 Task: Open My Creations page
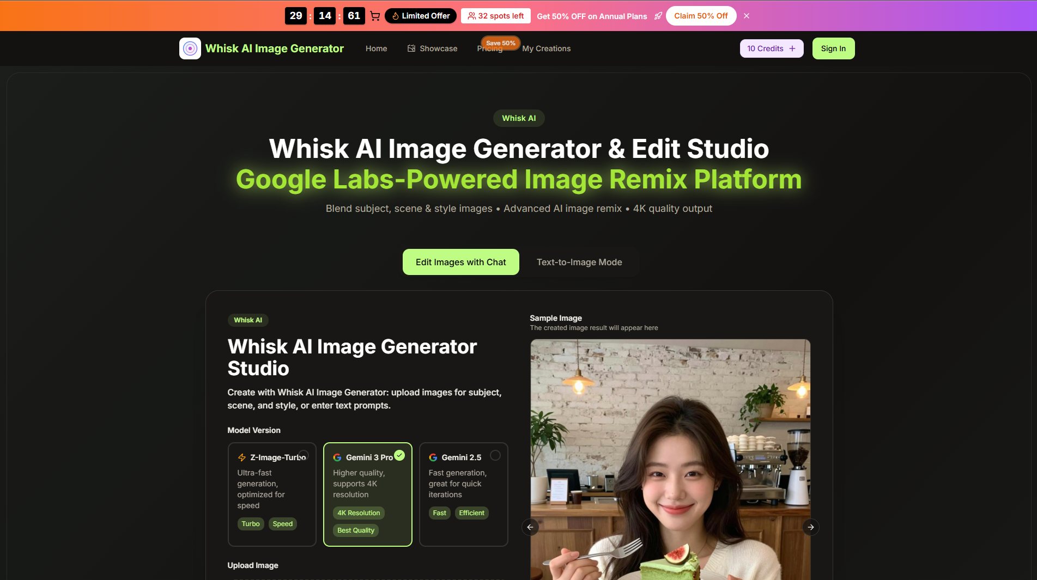[x=547, y=48]
